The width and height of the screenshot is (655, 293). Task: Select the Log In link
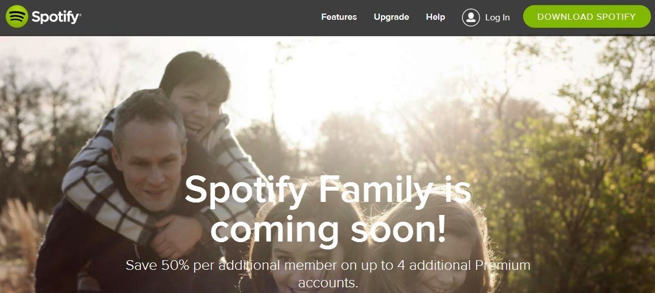pos(497,18)
